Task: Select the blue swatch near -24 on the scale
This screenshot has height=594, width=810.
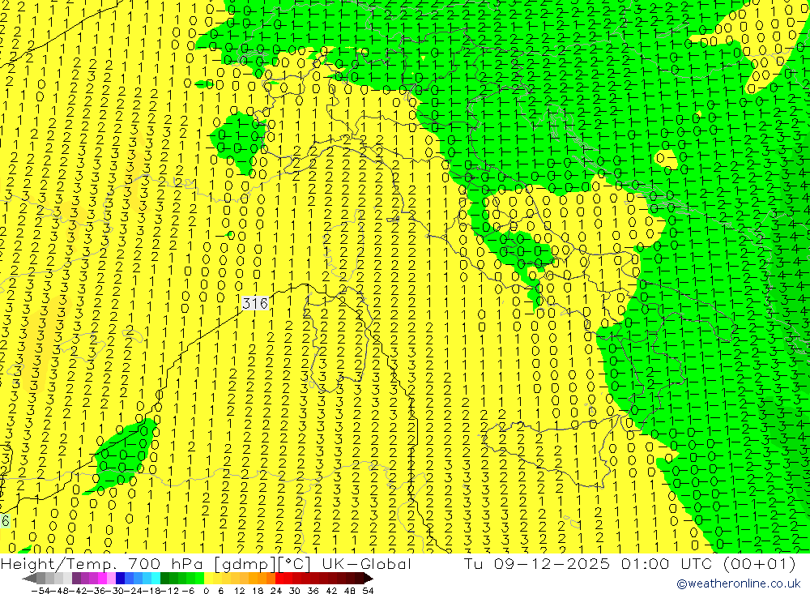Action: tap(130, 578)
